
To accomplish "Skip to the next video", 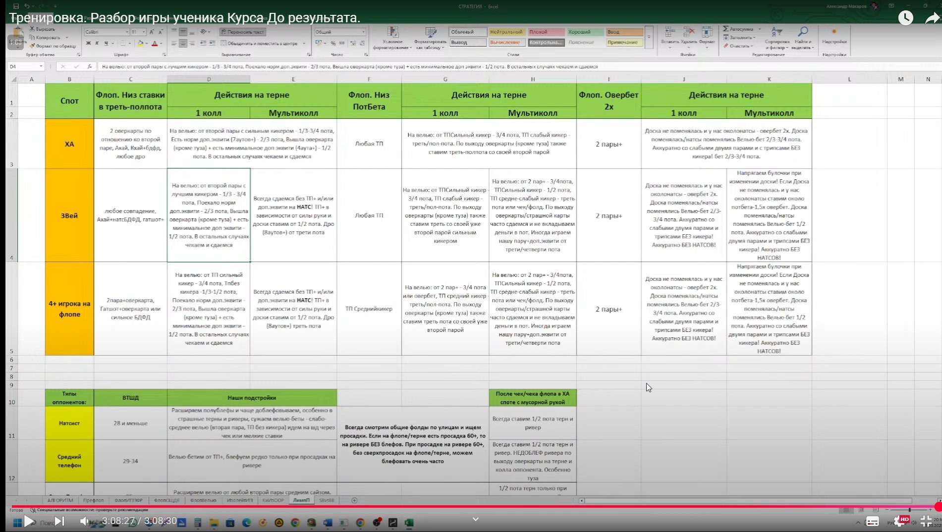I will (x=59, y=521).
